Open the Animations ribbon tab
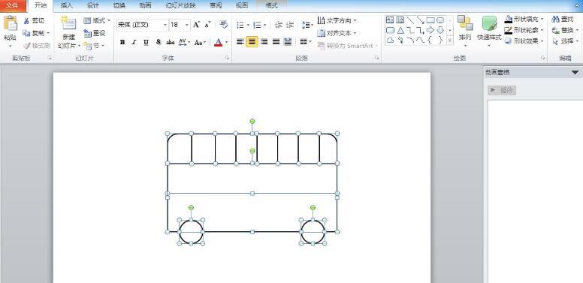583x283 pixels. [x=146, y=5]
